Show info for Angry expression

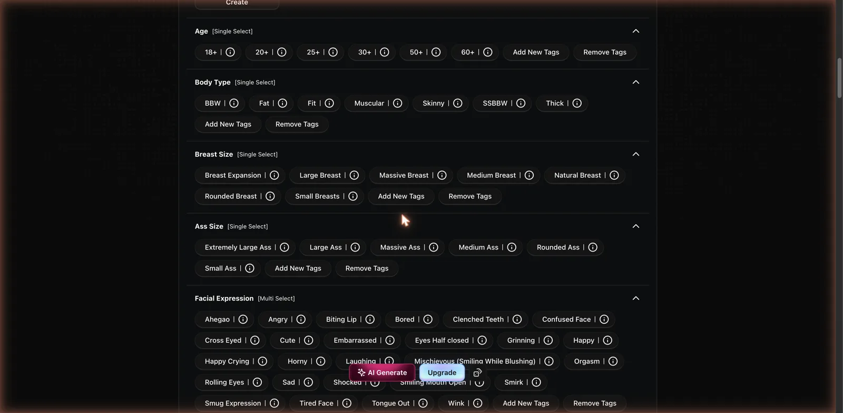301,320
